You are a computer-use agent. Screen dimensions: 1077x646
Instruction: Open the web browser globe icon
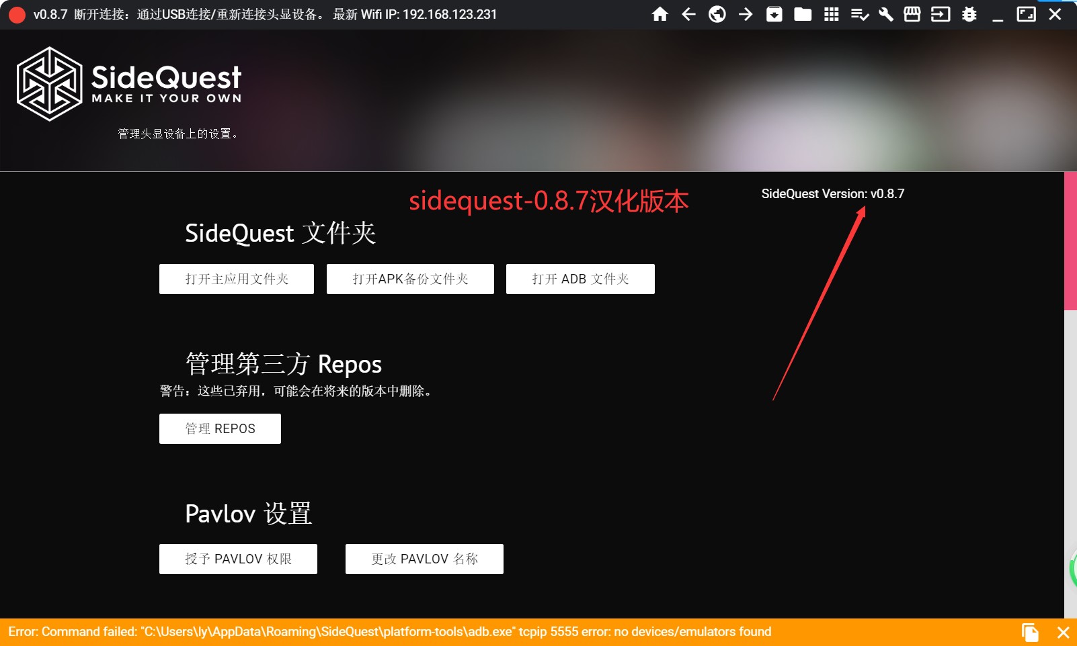tap(717, 14)
